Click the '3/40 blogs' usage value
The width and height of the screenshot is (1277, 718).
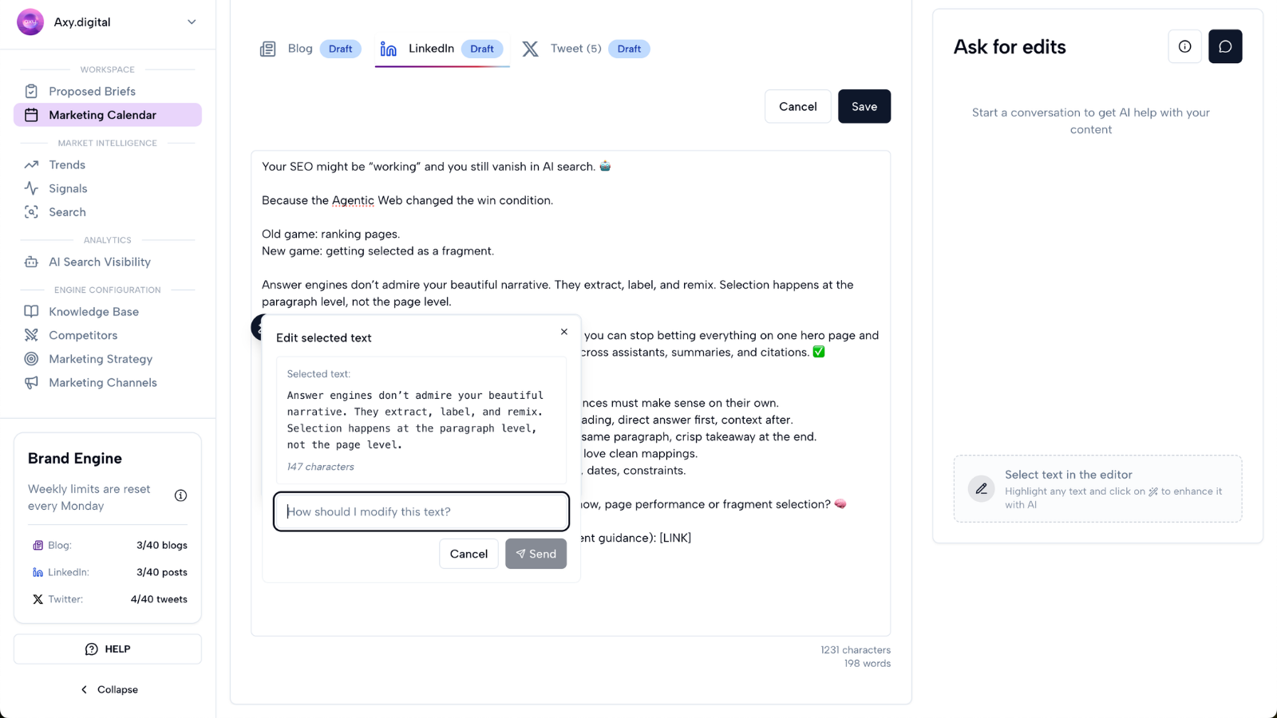[162, 546]
